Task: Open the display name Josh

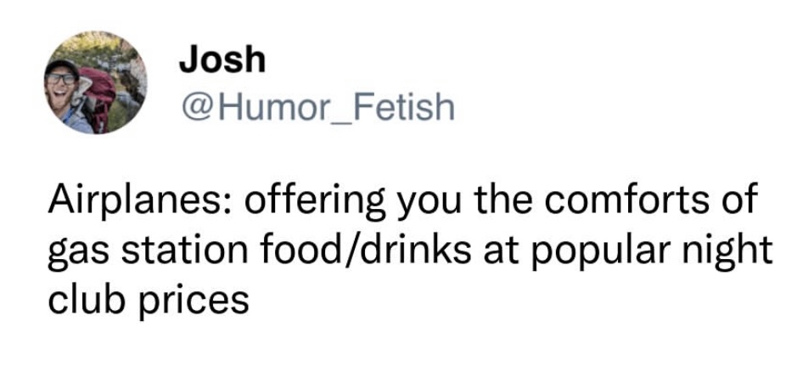Action: click(222, 59)
